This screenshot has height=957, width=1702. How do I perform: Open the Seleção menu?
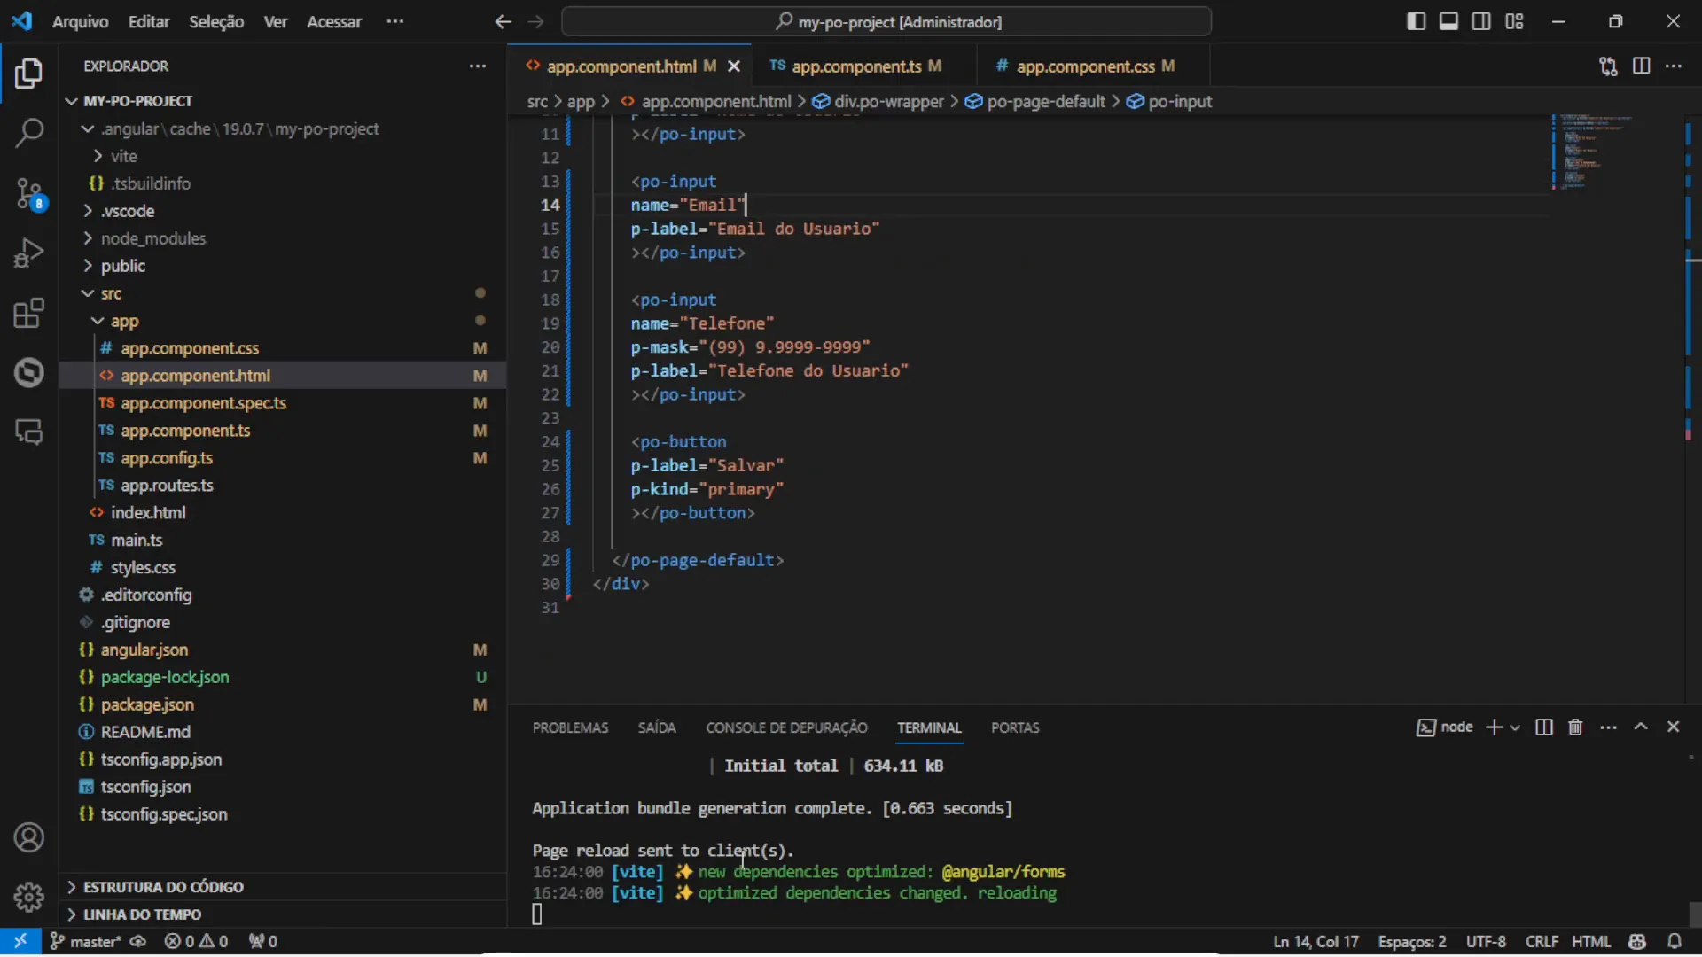pos(215,21)
